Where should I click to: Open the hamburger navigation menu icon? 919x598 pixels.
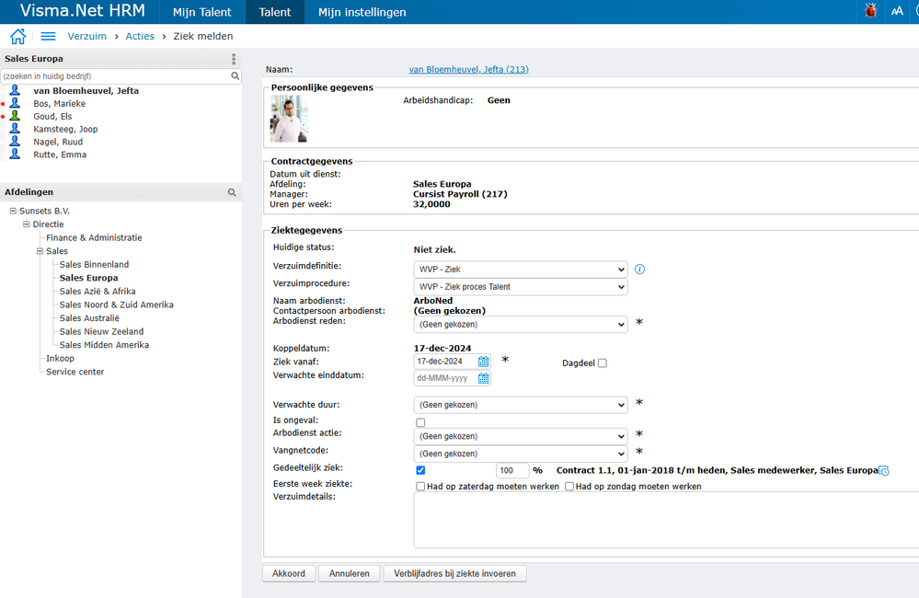pyautogui.click(x=49, y=36)
